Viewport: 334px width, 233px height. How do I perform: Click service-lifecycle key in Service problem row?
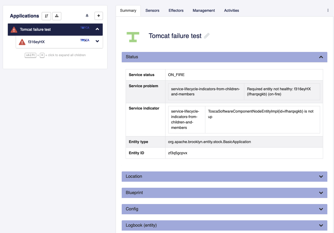click(205, 91)
